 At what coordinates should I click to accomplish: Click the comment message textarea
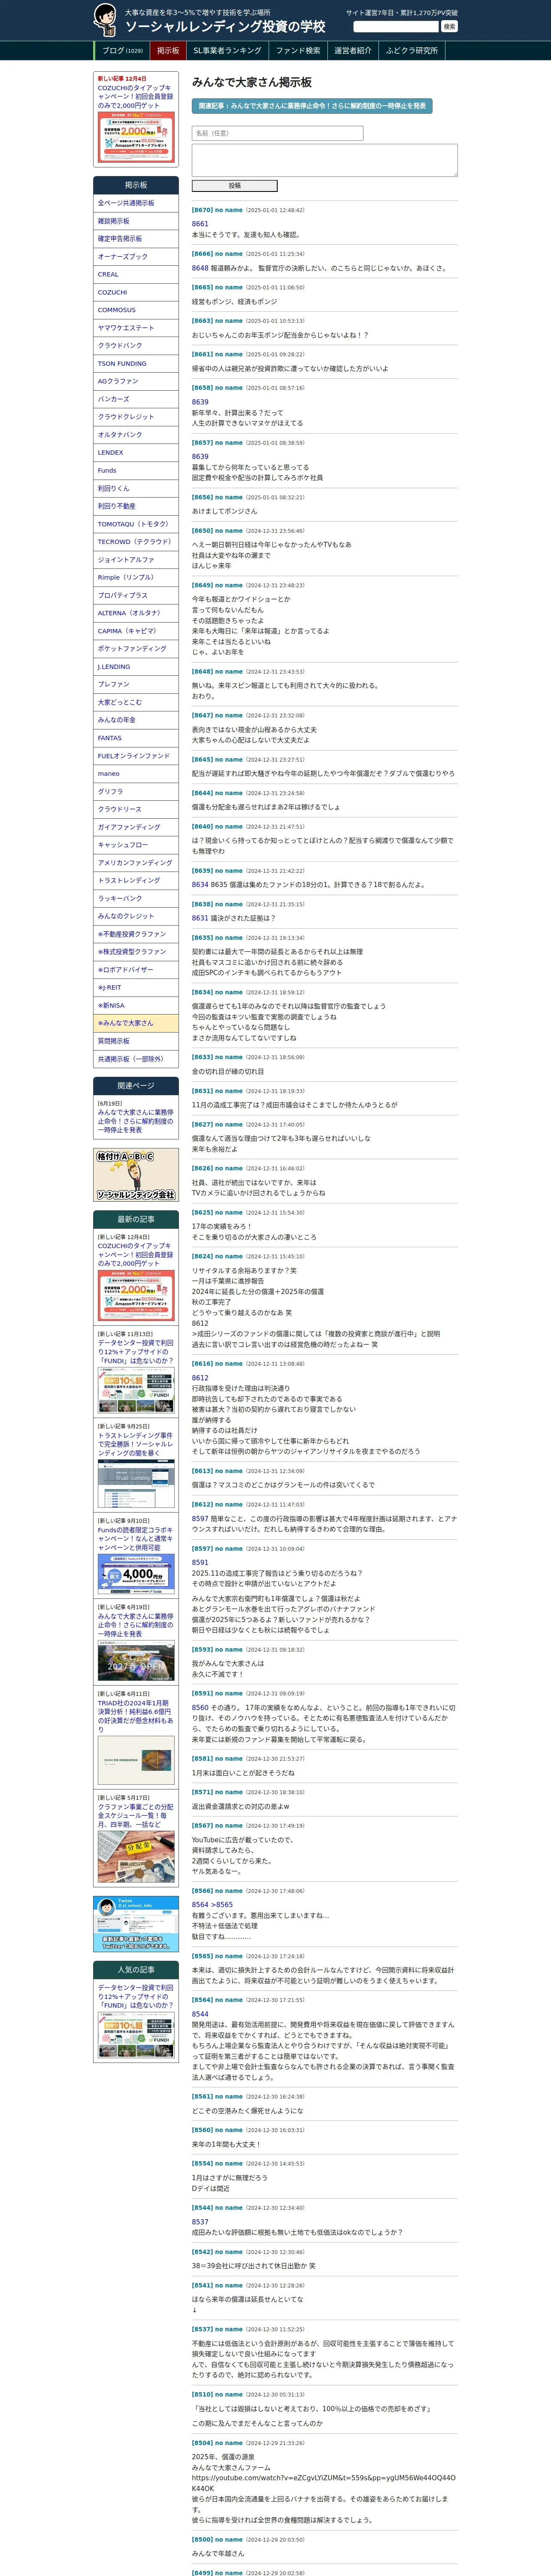[324, 160]
